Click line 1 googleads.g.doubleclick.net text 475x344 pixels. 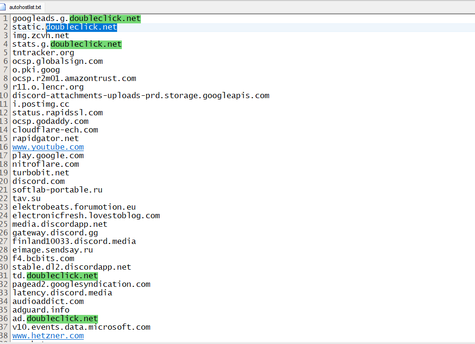[76, 19]
